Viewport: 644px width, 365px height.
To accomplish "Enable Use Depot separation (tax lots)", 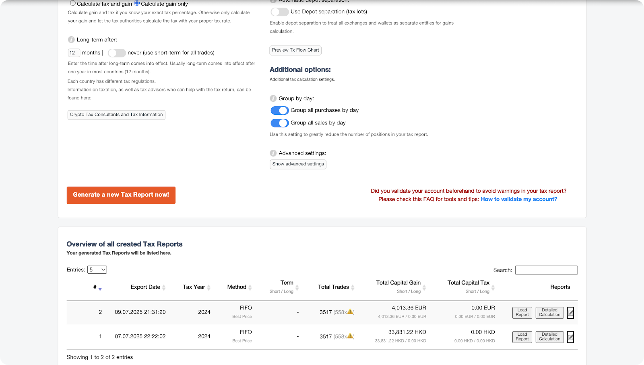I will (x=279, y=12).
